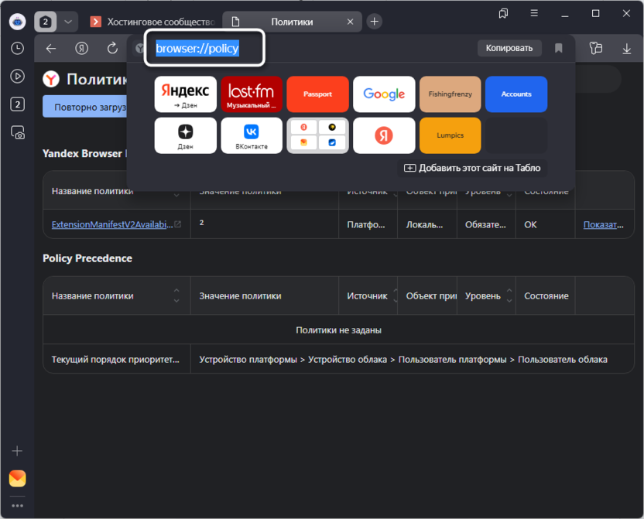
Task: Open Яндекс Дзен tile on Tableau
Action: pos(185,94)
